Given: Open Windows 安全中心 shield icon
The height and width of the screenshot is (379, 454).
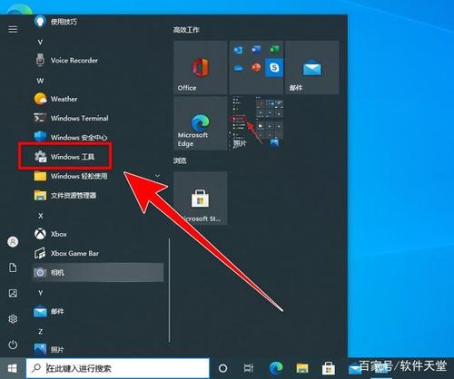Looking at the screenshot, I should click(x=40, y=137).
